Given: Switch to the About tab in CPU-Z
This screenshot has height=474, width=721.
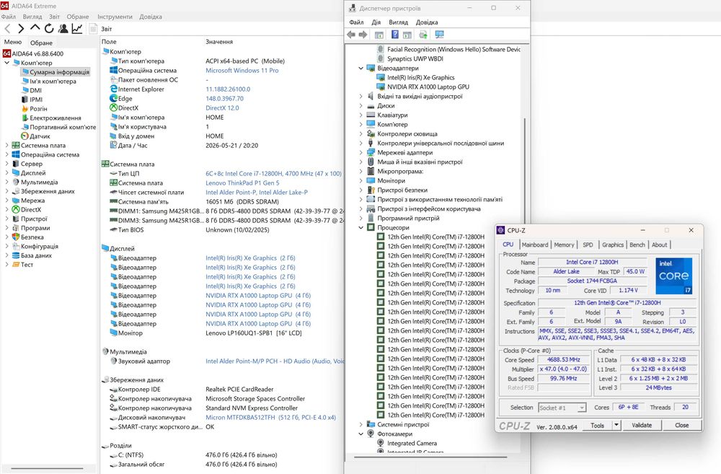Looking at the screenshot, I should (x=660, y=245).
